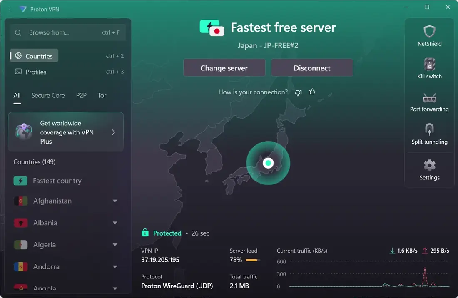Click the VPN IP 37.19.205.195
Viewport: 458px width, 298px height.
tap(160, 260)
